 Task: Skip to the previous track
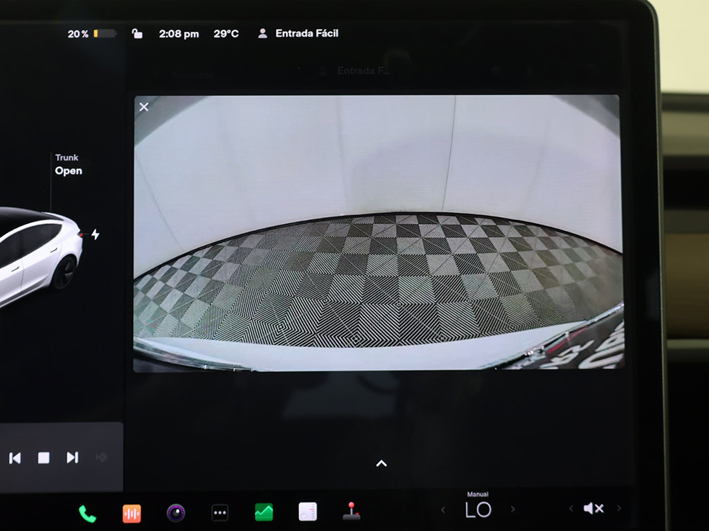[15, 458]
